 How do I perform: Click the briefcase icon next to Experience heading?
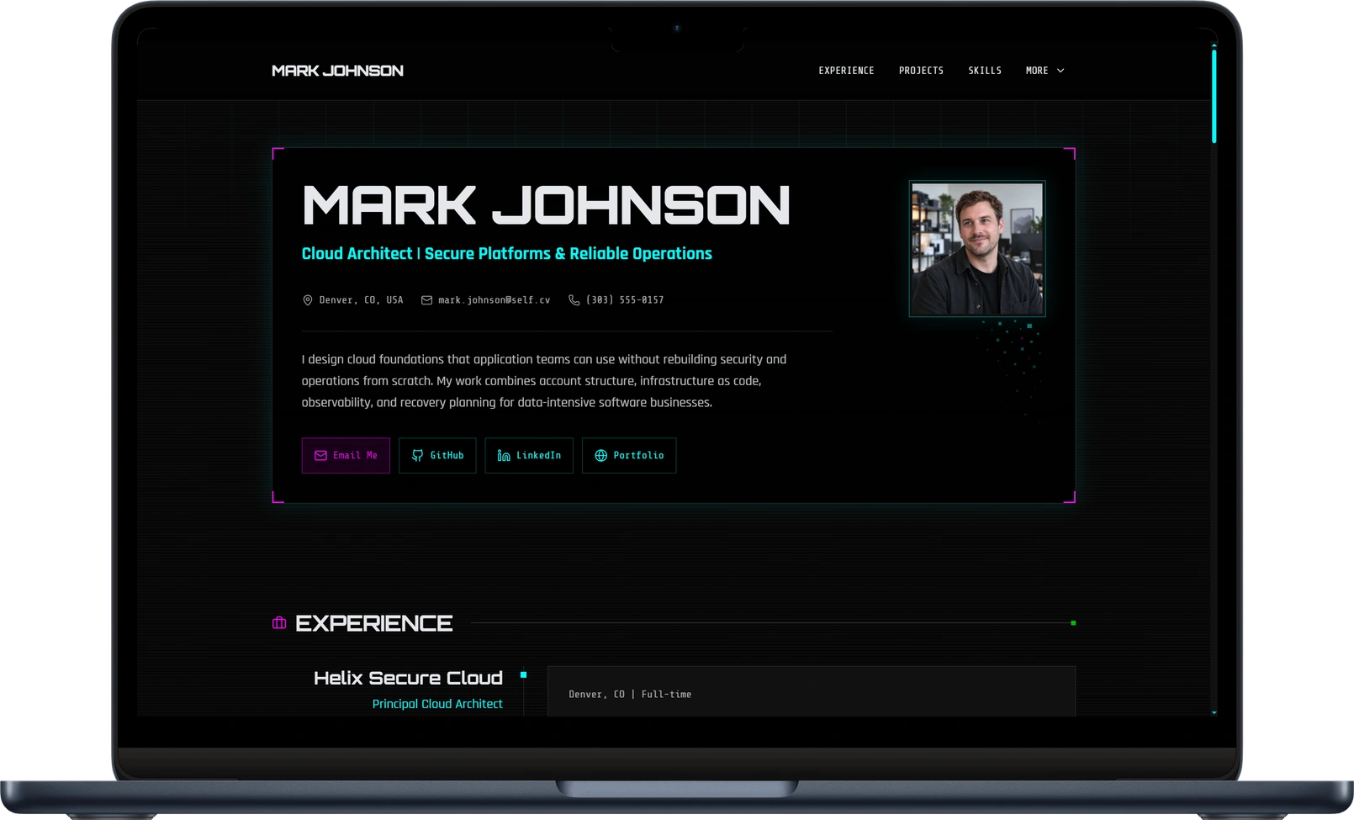coord(279,623)
